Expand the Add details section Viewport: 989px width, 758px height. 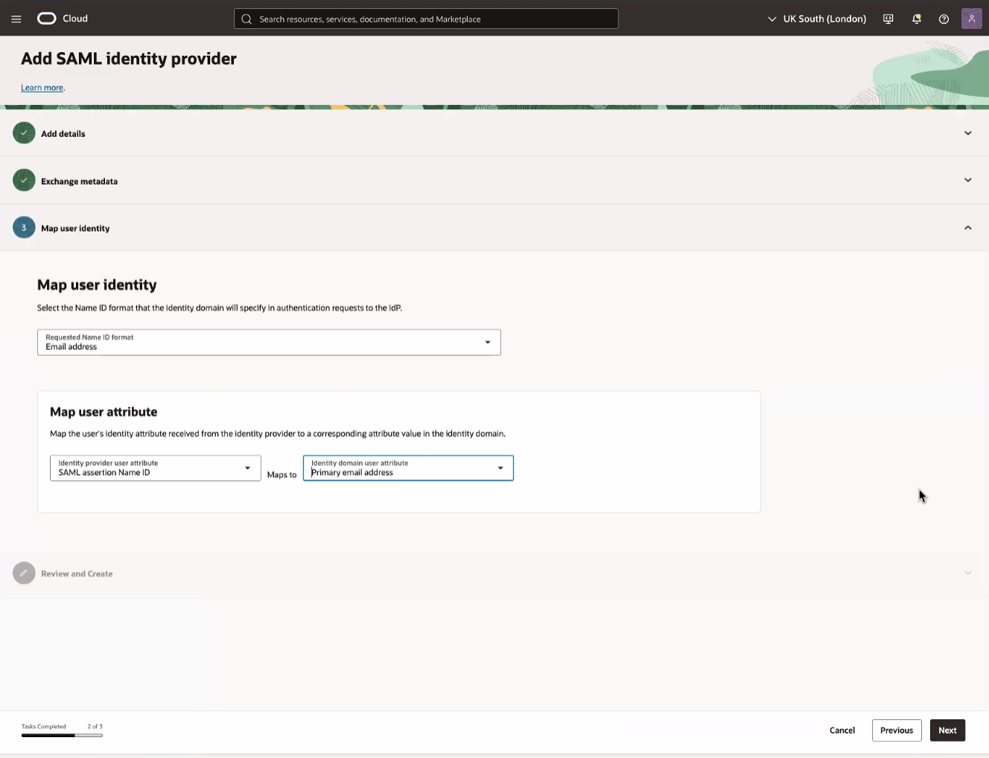click(x=967, y=133)
